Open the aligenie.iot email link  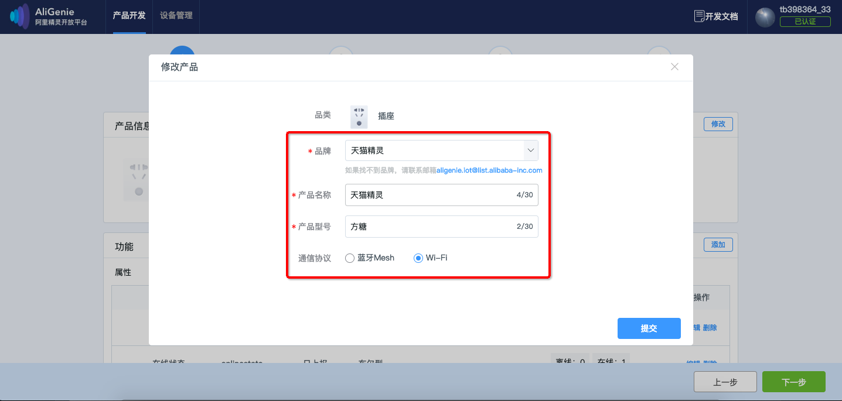(x=489, y=171)
